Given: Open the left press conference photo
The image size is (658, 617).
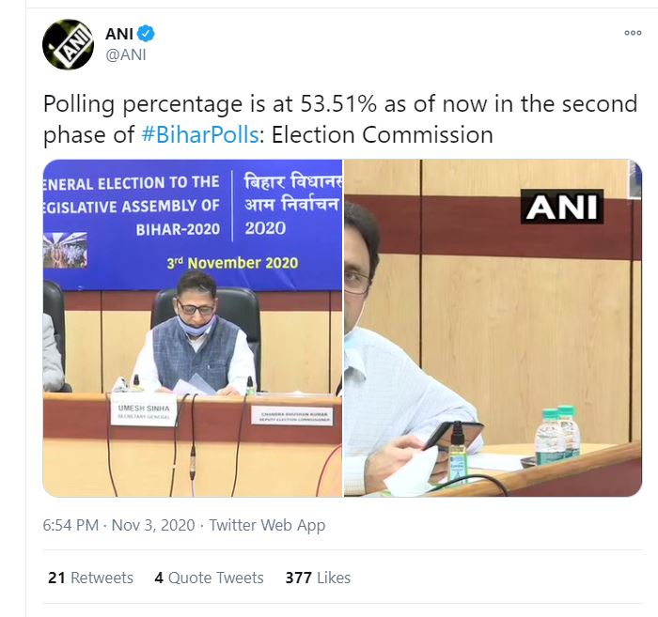Looking at the screenshot, I should click(192, 328).
